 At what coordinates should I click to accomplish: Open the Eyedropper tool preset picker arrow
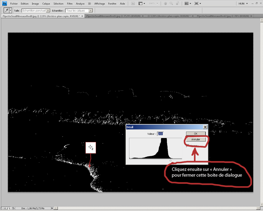click(x=11, y=11)
